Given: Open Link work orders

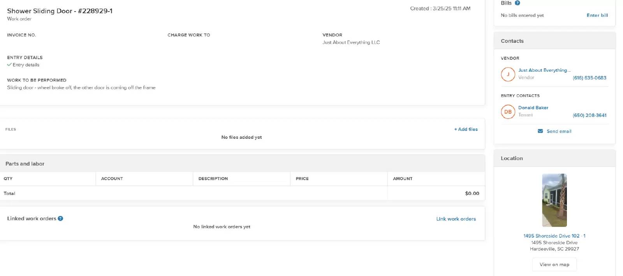Looking at the screenshot, I should [x=456, y=219].
